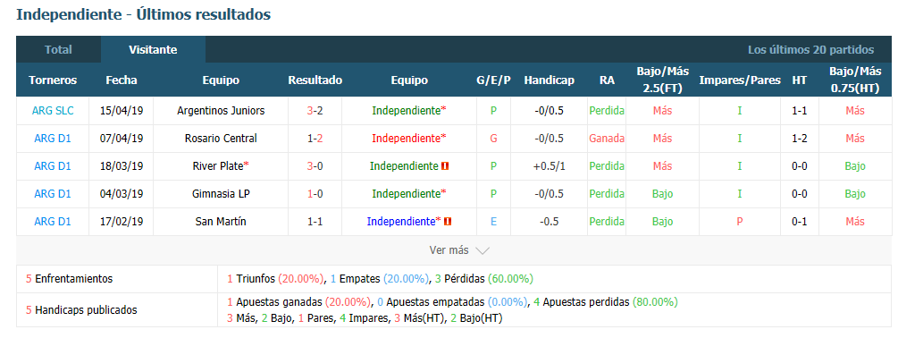898x338 pixels.
Task: Open Gimnasia LP team link
Action: [221, 194]
